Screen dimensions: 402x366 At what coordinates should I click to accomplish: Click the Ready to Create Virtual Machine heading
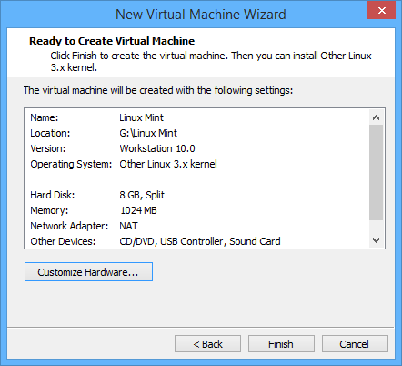(112, 41)
